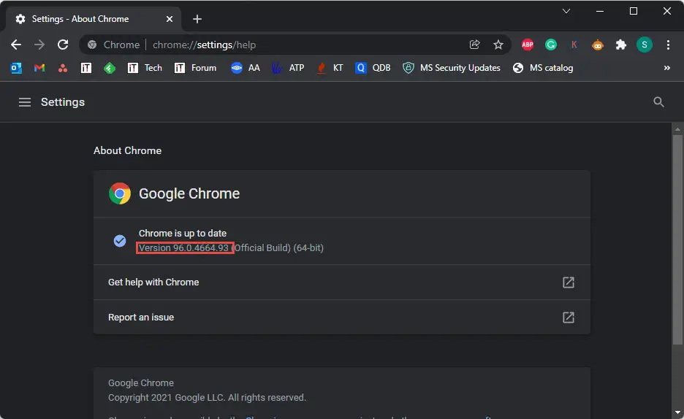684x419 pixels.
Task: Open Chrome's three-dot menu
Action: pyautogui.click(x=668, y=45)
